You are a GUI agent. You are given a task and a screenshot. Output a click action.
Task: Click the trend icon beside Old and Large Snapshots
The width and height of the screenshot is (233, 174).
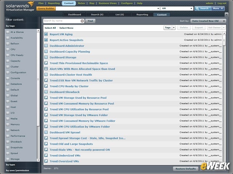coord(46,144)
